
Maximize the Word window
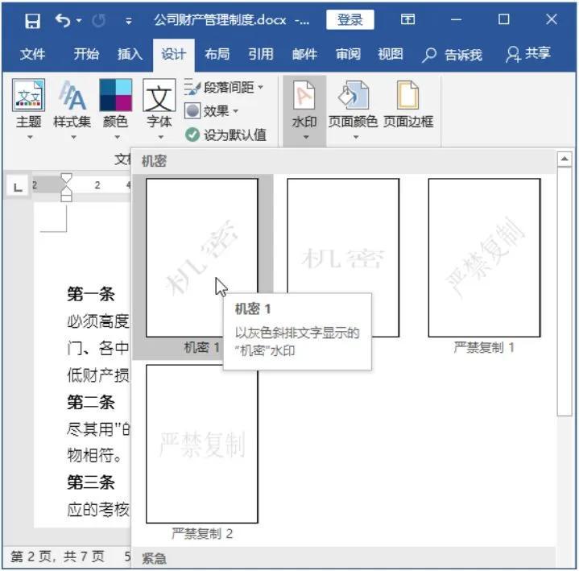503,19
